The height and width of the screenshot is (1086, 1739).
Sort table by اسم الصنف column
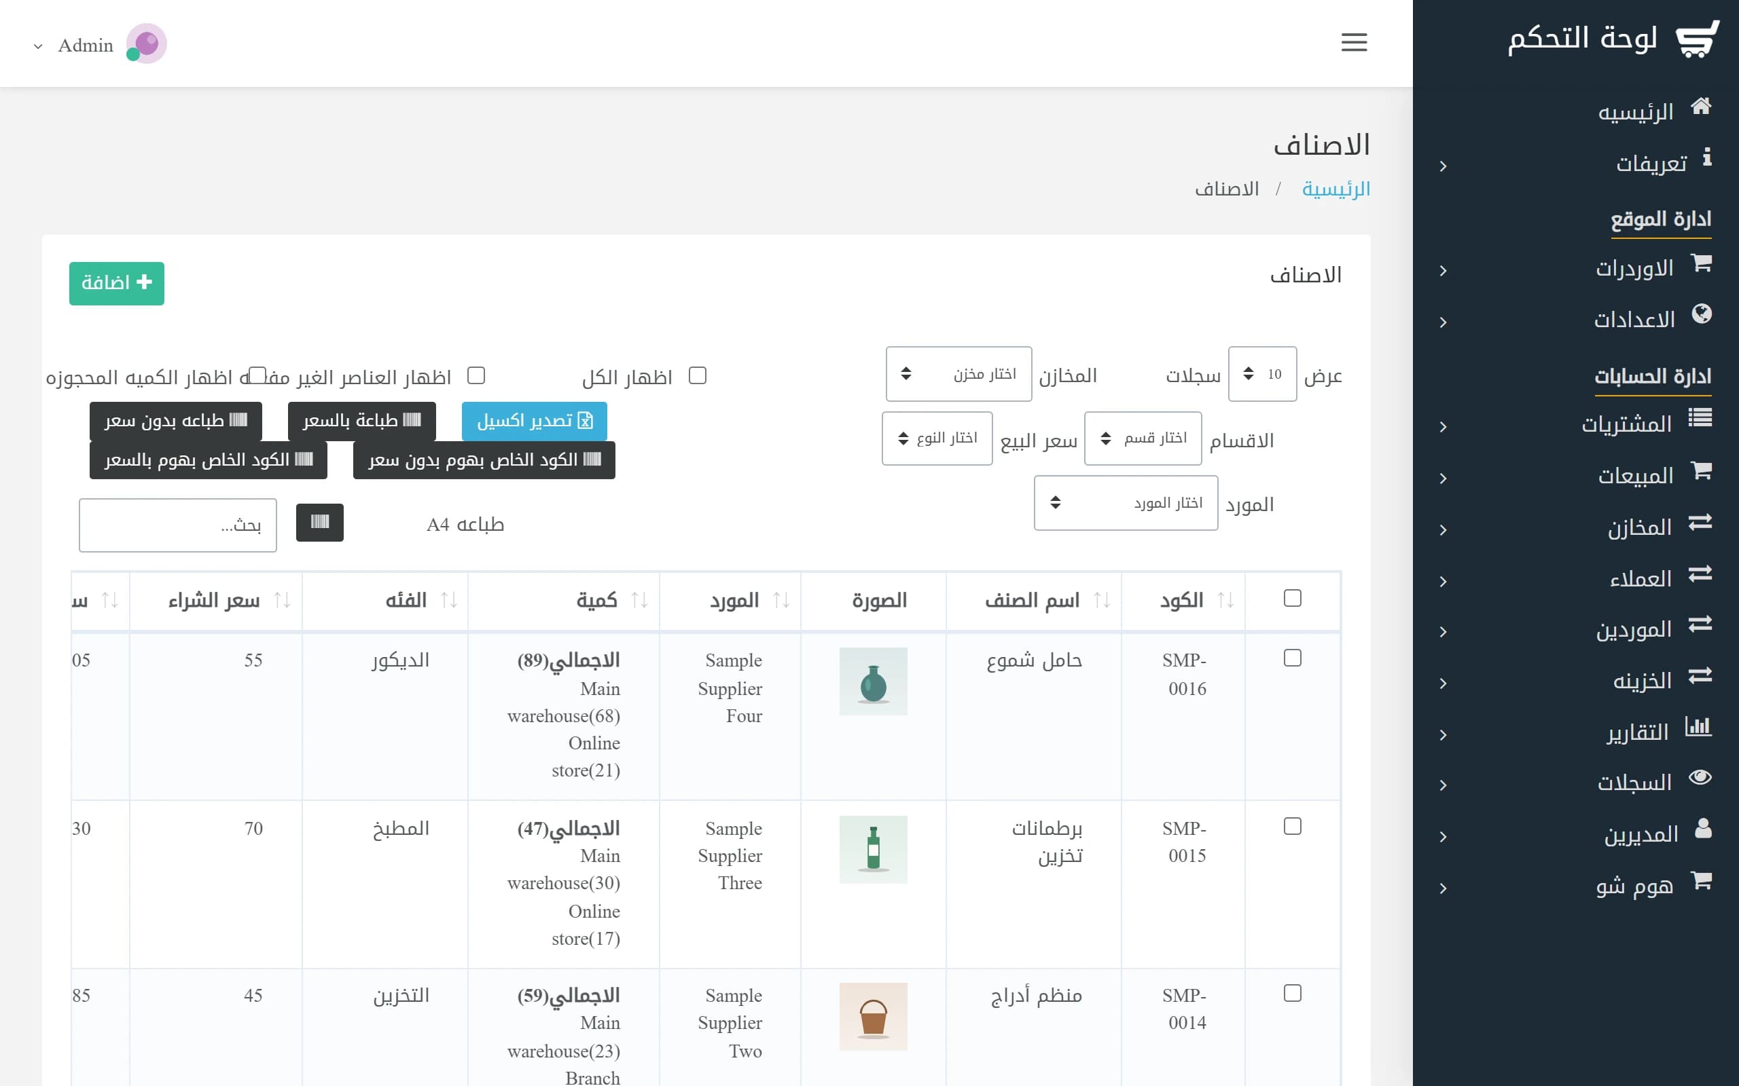click(x=1102, y=600)
